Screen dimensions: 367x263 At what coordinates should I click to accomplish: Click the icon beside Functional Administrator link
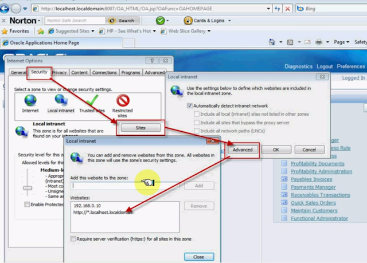[x=284, y=218]
